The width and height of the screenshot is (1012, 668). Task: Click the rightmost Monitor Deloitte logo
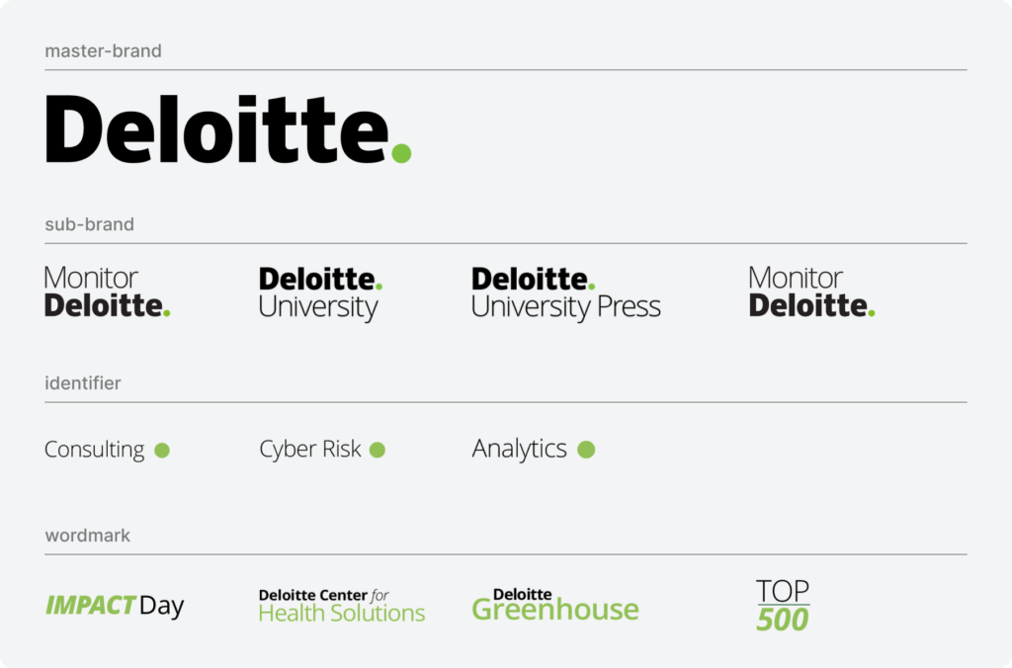pyautogui.click(x=812, y=292)
